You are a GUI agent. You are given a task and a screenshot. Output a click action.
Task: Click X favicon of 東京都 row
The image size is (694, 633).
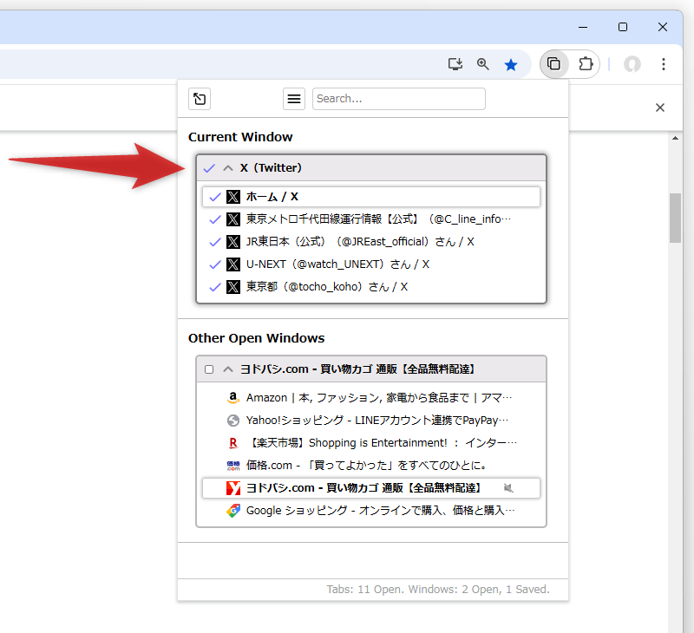233,287
